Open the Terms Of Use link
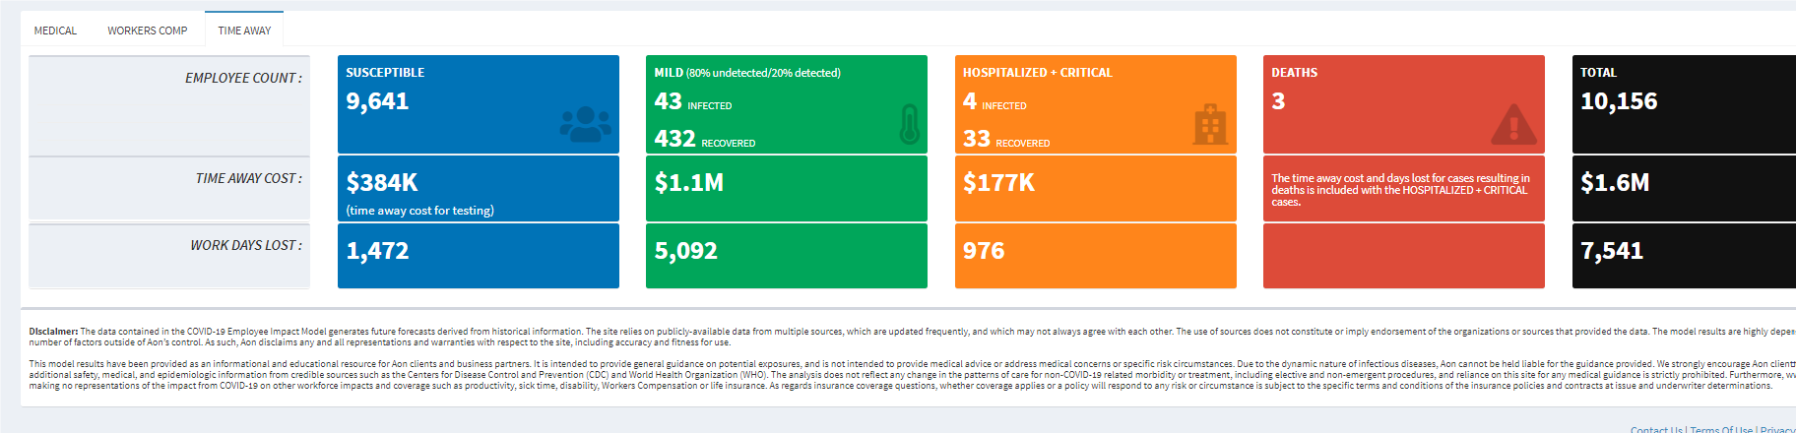Screen dimensions: 1796x433 (x=1721, y=429)
